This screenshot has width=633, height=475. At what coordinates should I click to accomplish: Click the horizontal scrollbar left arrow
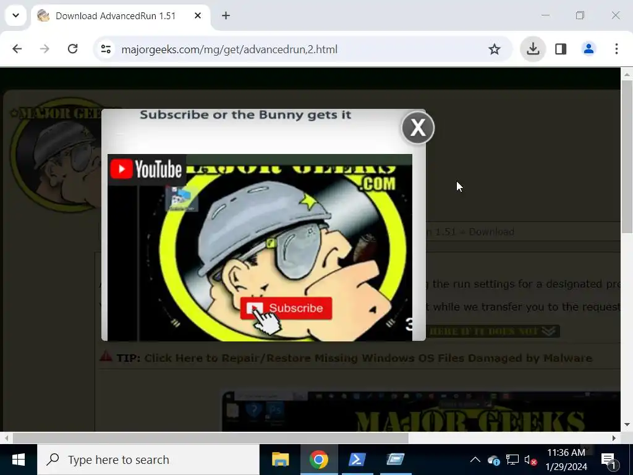click(6, 438)
